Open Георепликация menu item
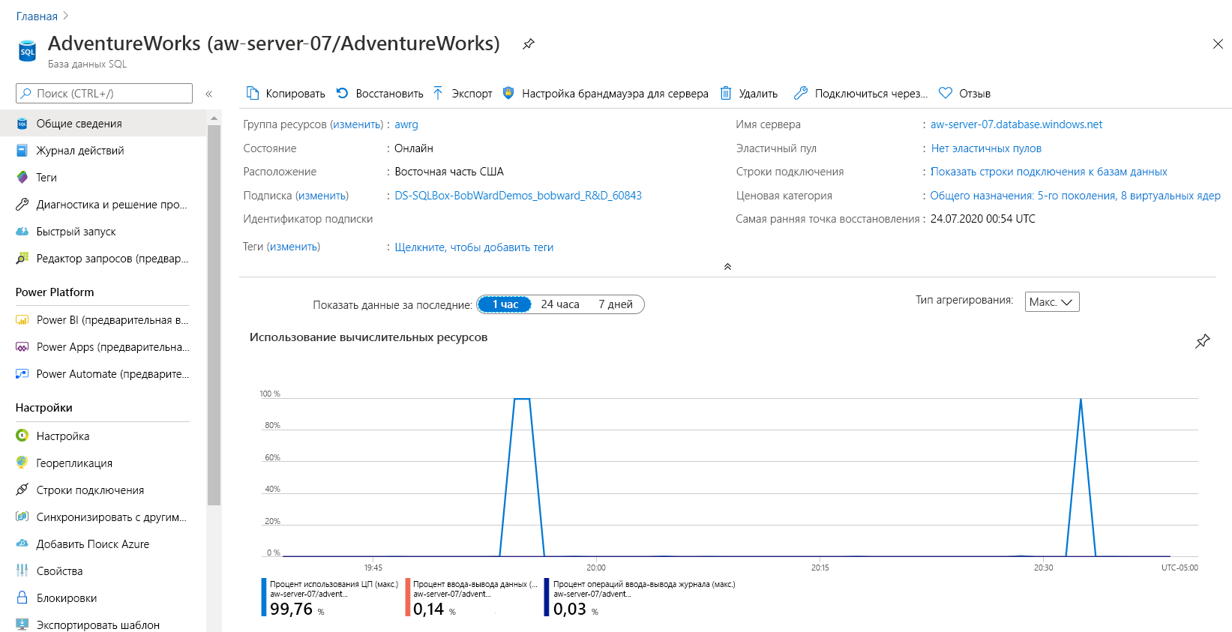The image size is (1232, 632). click(x=103, y=463)
